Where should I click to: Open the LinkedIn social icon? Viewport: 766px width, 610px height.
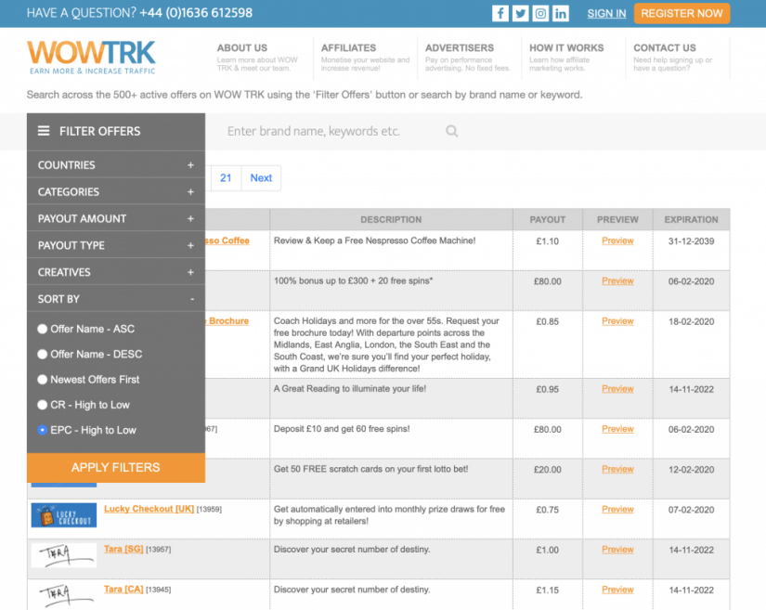coord(561,13)
